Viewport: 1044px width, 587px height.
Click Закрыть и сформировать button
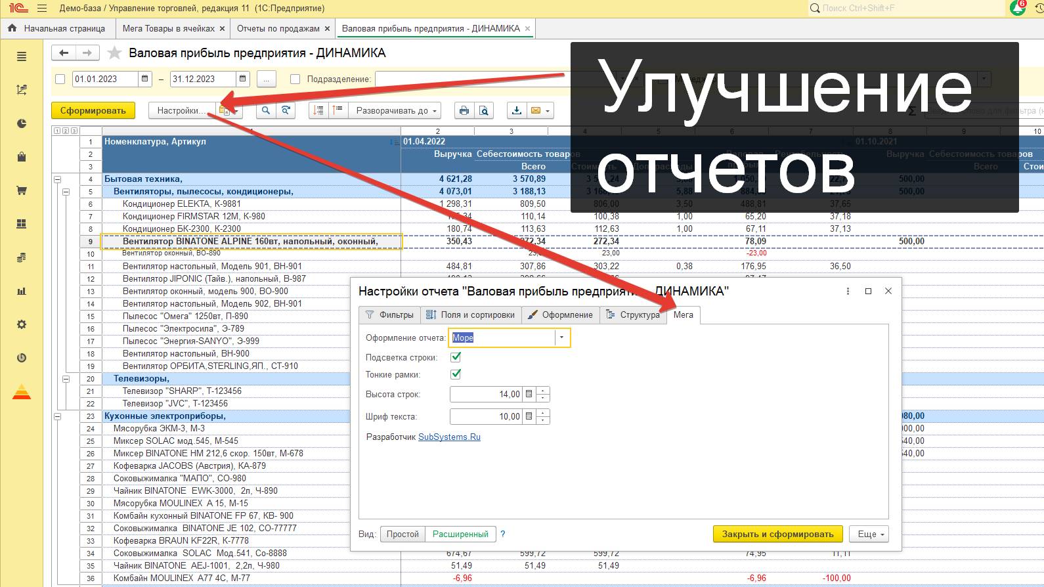tap(777, 534)
